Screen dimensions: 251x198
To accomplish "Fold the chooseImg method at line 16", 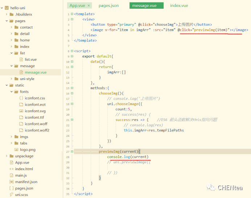I will point(72,93).
